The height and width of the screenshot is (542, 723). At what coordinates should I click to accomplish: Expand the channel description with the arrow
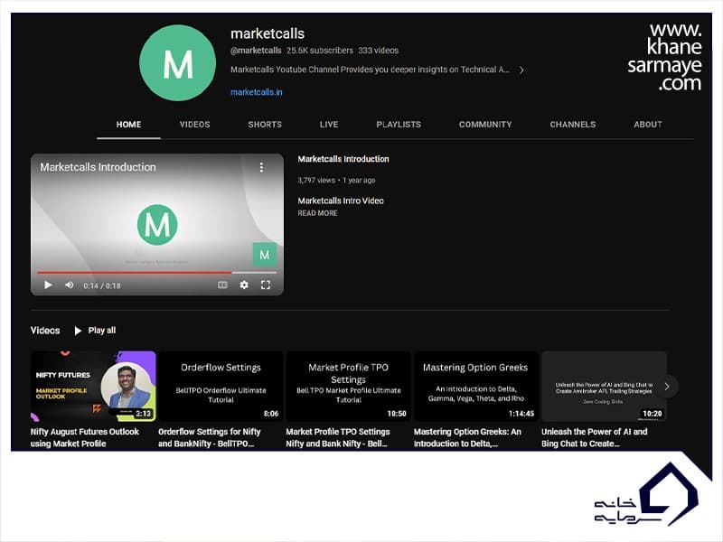521,70
